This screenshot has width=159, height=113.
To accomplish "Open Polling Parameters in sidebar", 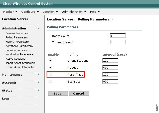I will click(17, 37).
